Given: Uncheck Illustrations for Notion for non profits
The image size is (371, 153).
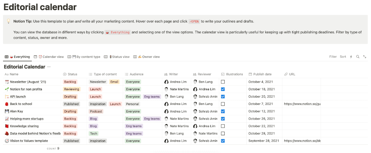Looking at the screenshot, I should click(223, 89).
